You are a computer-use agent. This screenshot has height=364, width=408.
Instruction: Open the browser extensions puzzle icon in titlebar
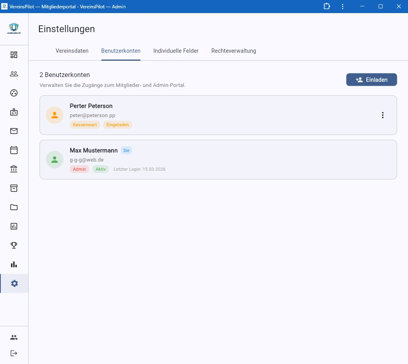pyautogui.click(x=327, y=6)
